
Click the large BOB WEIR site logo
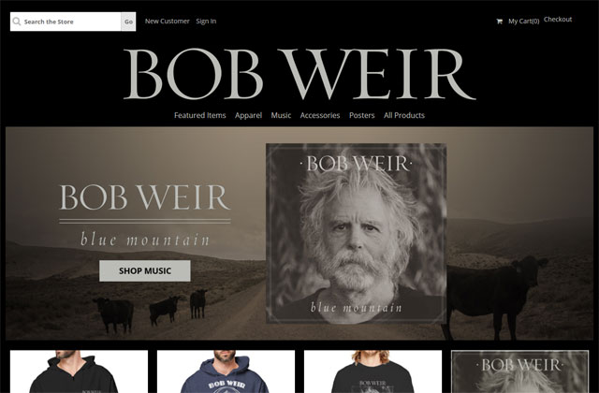coord(299,74)
